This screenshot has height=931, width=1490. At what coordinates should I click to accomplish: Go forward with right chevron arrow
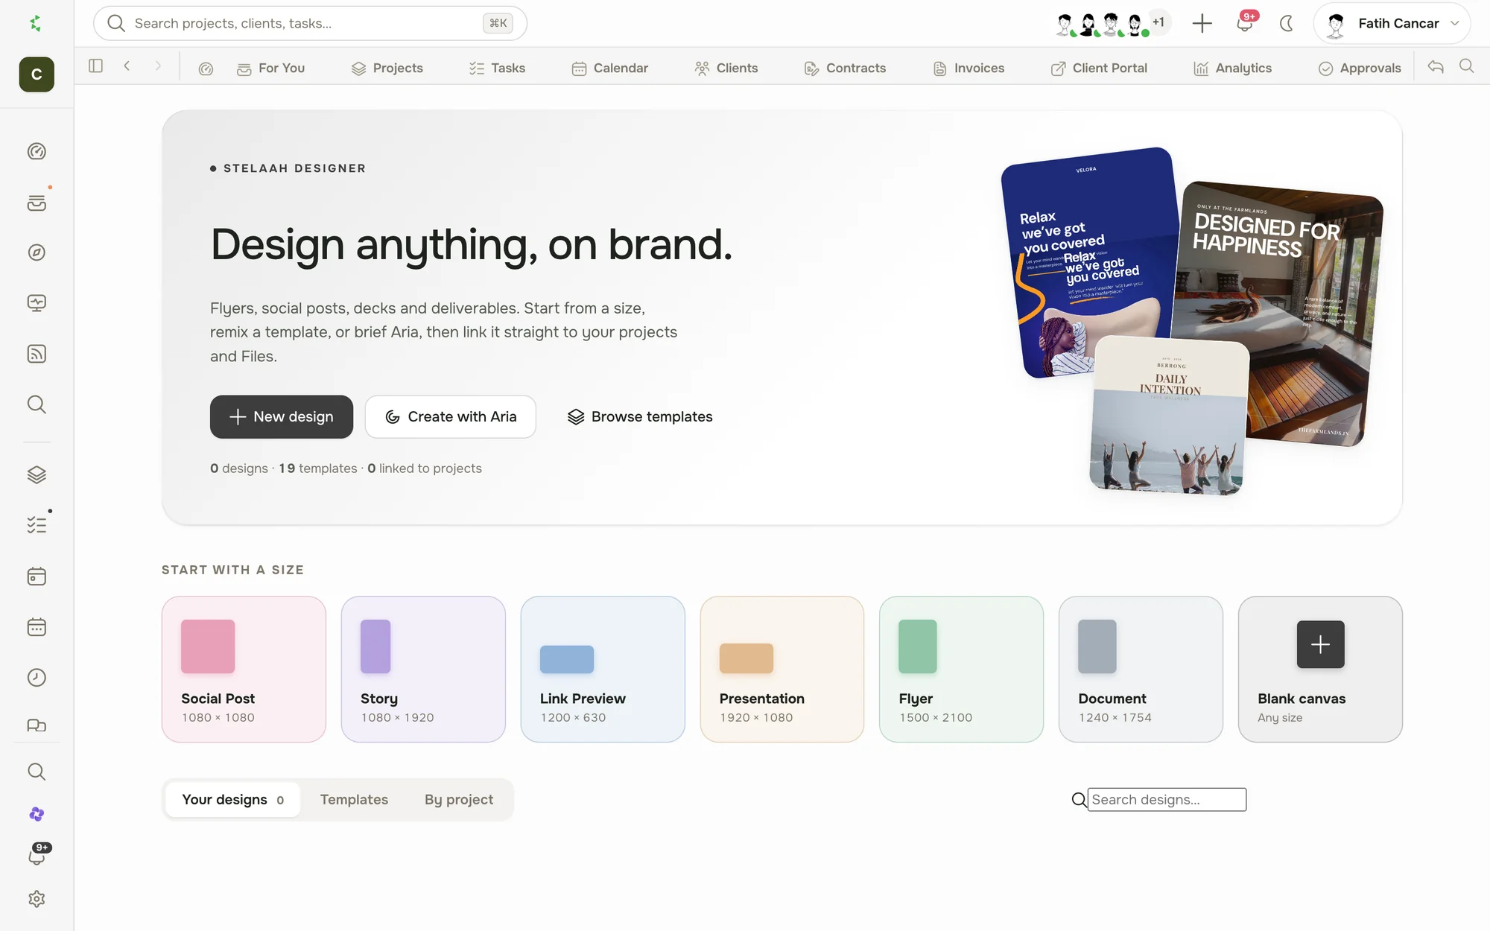click(x=158, y=66)
